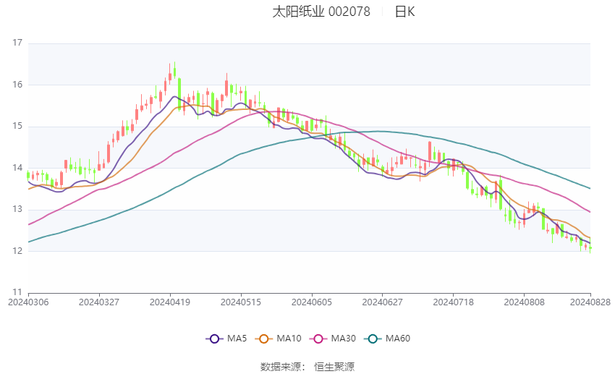615x374 pixels.
Task: Toggle the MA10 legend series
Action: [x=278, y=339]
